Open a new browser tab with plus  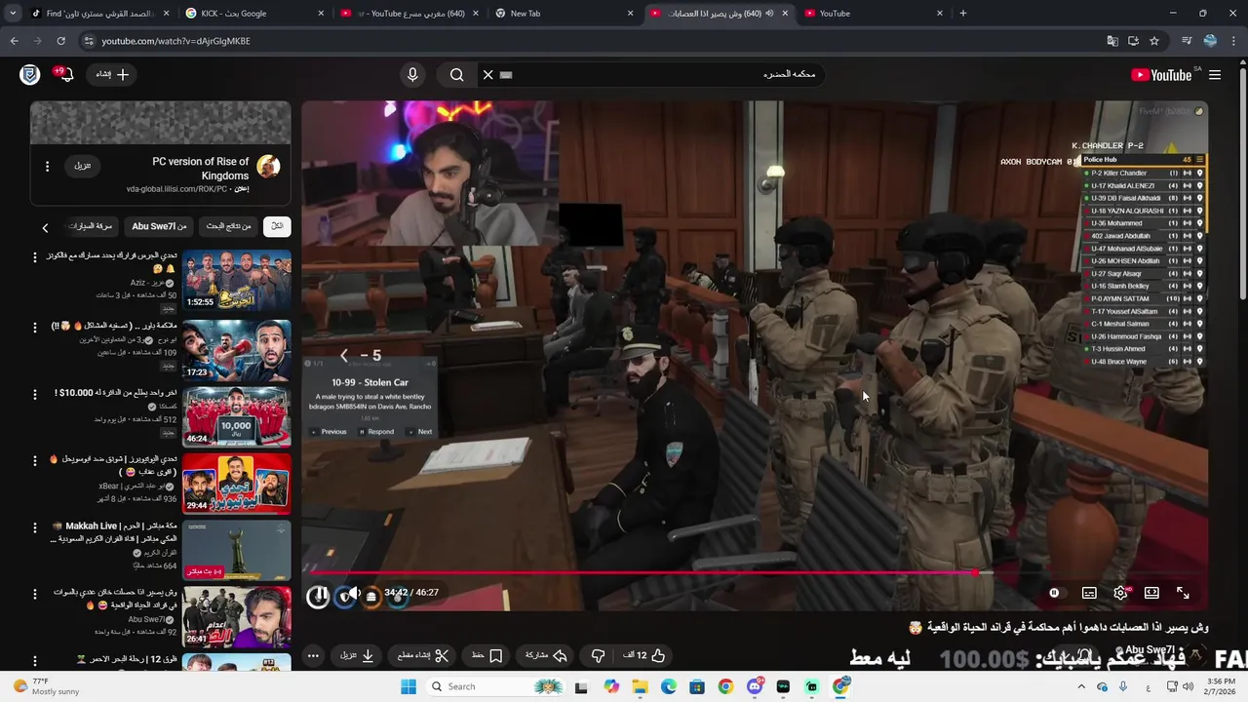click(x=963, y=14)
